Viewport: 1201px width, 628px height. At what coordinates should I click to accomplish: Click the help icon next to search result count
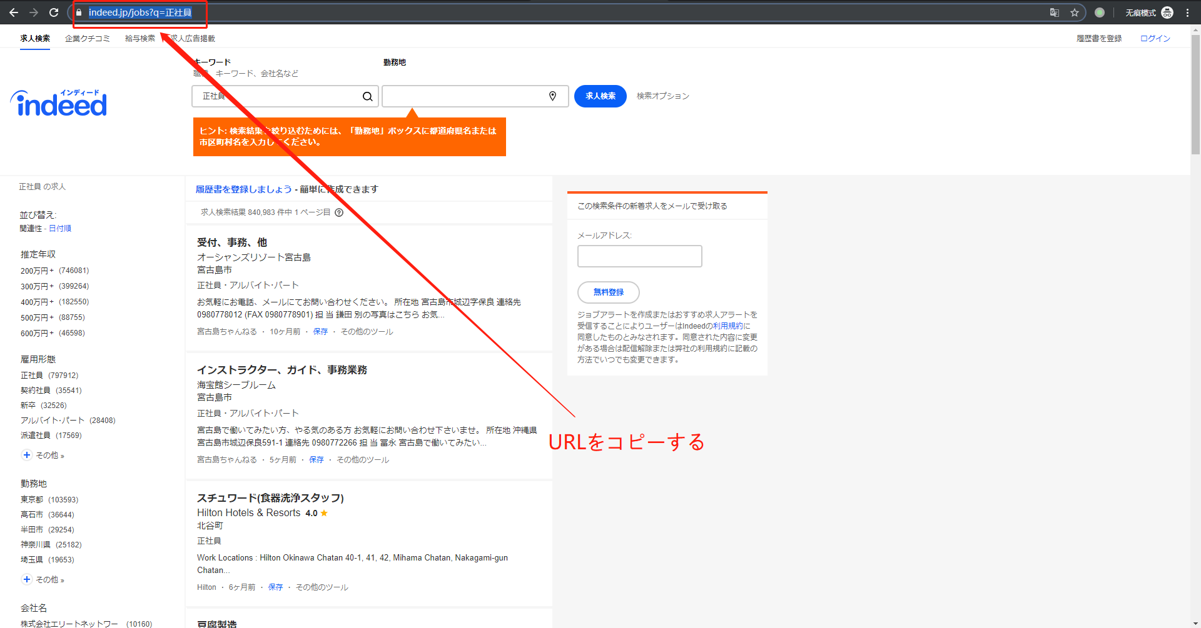coord(339,212)
